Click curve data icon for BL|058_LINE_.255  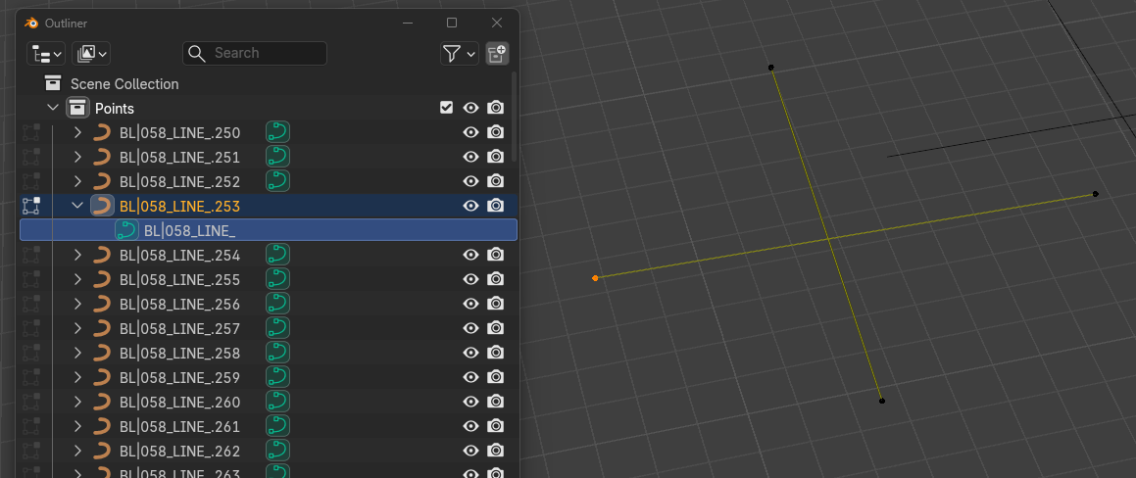pyautogui.click(x=277, y=279)
